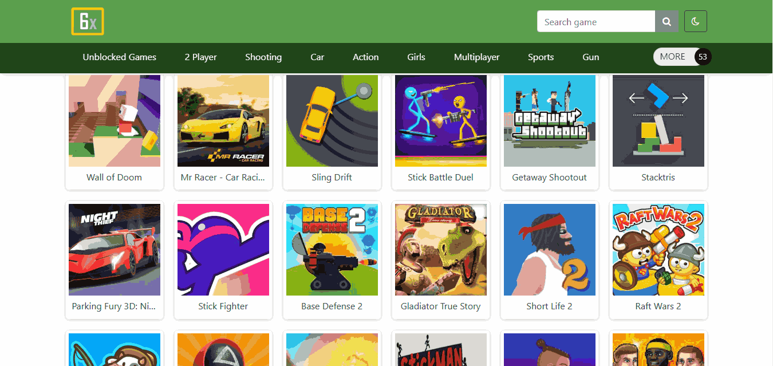
Task: Open the Getaway Shootout game thumbnail
Action: [x=549, y=121]
